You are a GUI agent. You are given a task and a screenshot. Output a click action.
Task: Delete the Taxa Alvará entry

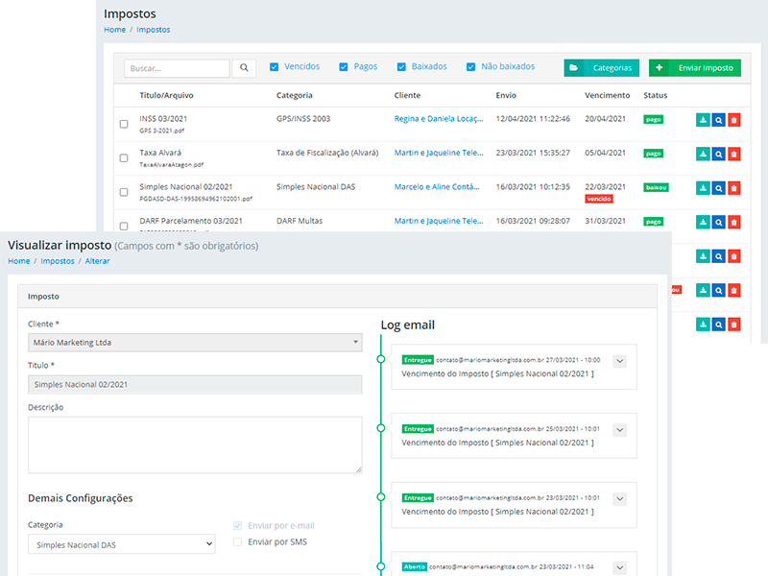(x=734, y=154)
